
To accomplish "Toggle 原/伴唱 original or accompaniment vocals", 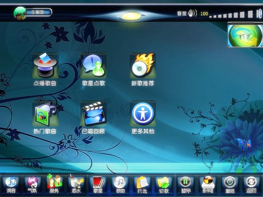I will pyautogui.click(x=208, y=184).
